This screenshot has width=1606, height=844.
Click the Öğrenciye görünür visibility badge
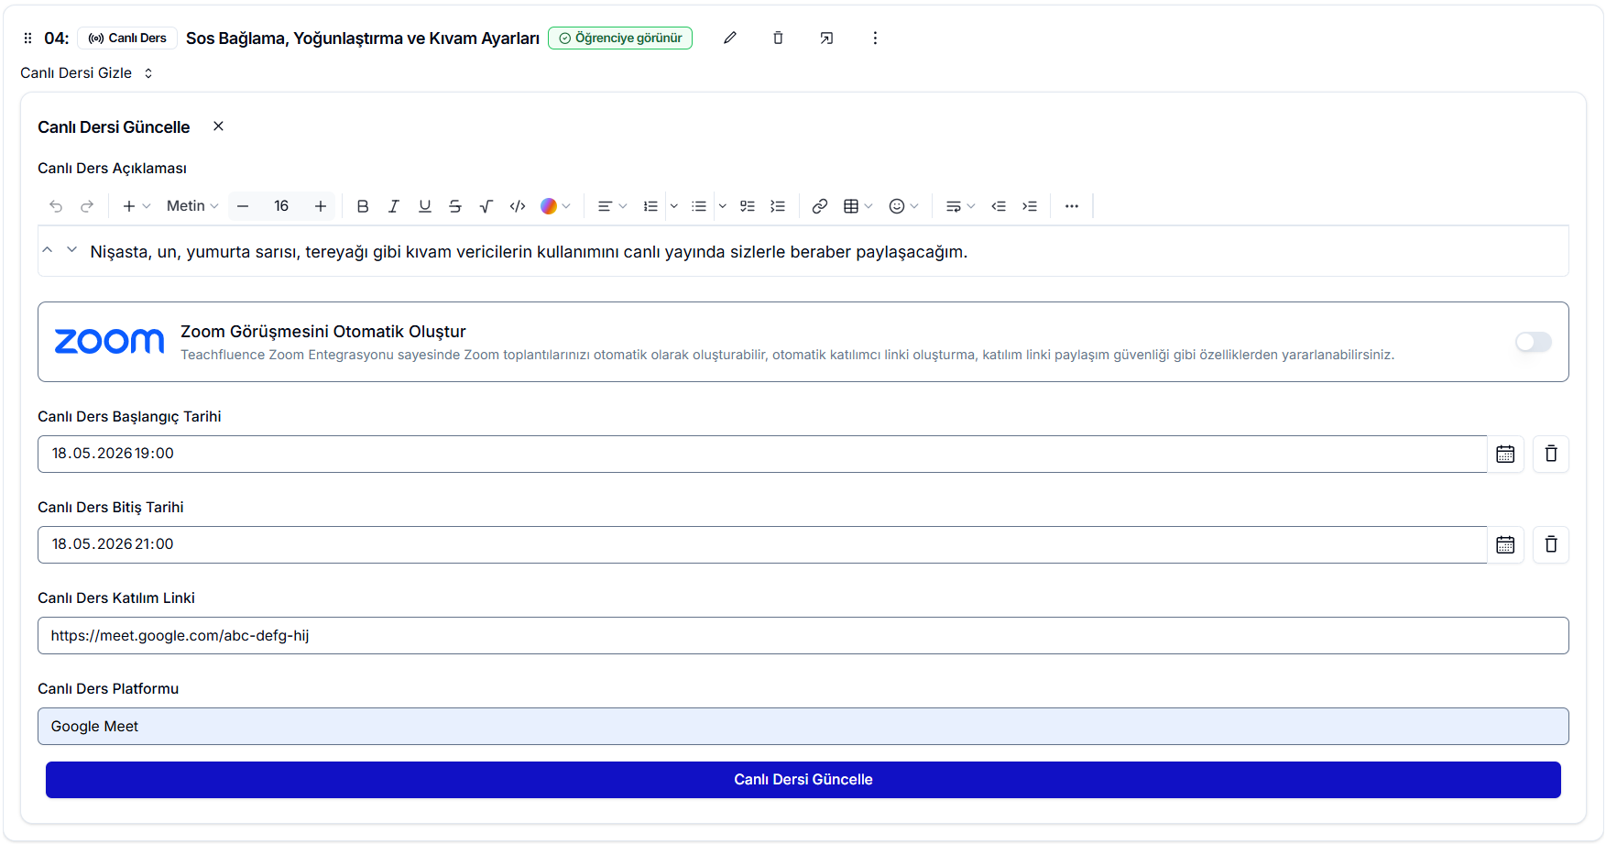click(x=620, y=38)
